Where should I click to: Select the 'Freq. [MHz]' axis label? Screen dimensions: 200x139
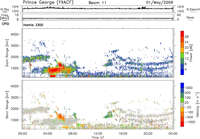(x=4, y=17)
